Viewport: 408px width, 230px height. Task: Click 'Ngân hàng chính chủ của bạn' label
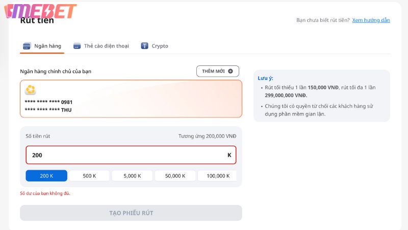pyautogui.click(x=56, y=72)
